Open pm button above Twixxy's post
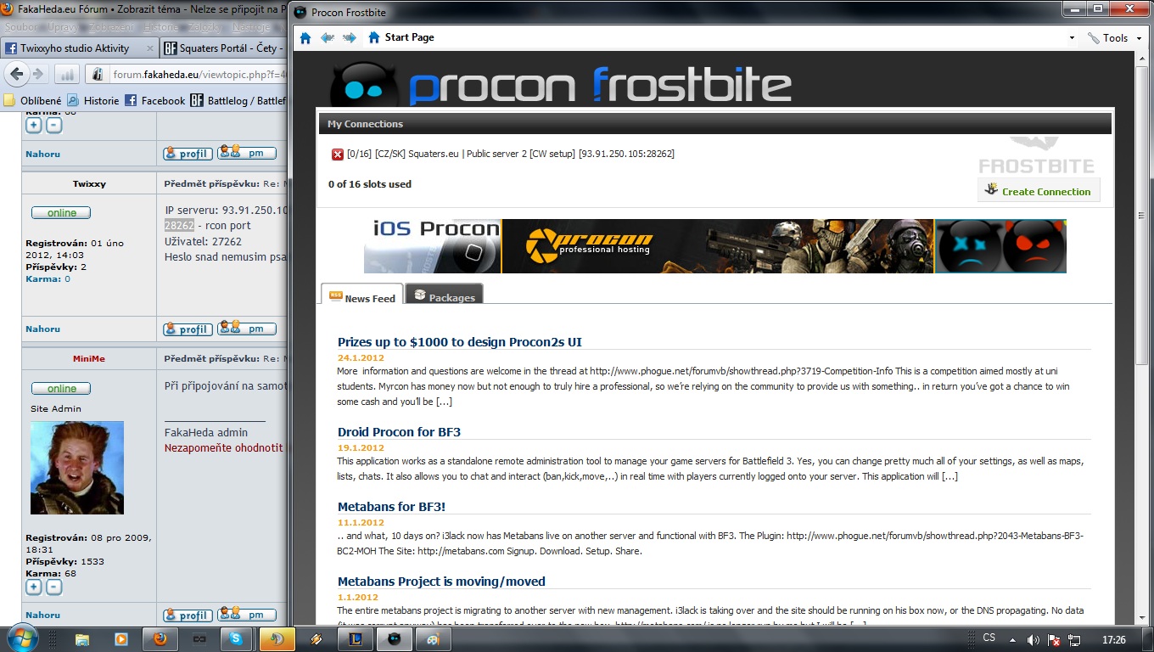This screenshot has height=652, width=1154. click(x=246, y=153)
